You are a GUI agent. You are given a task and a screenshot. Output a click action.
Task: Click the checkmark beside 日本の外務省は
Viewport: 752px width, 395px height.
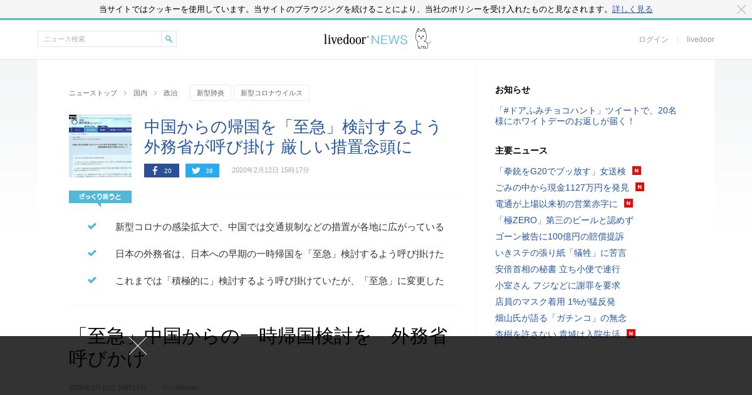pos(92,253)
